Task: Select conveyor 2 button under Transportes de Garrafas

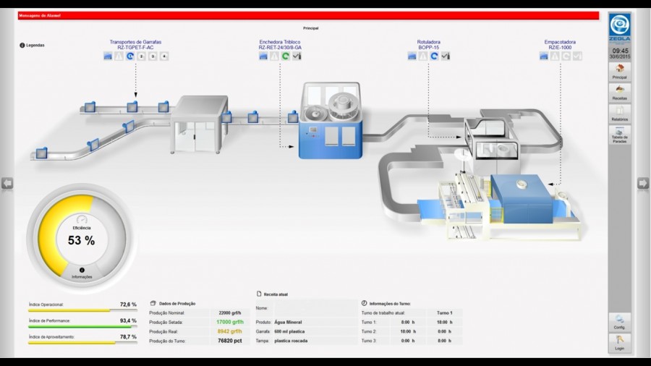Action: (142, 56)
